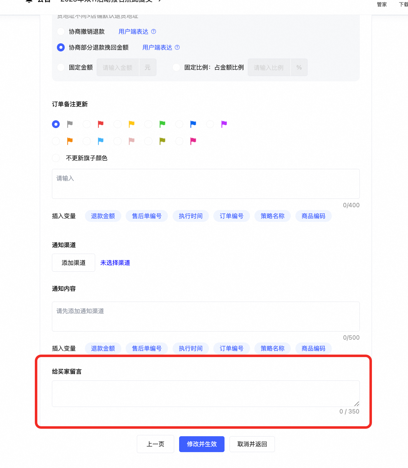Select the gray flag color
This screenshot has width=408, height=468.
tap(56, 124)
